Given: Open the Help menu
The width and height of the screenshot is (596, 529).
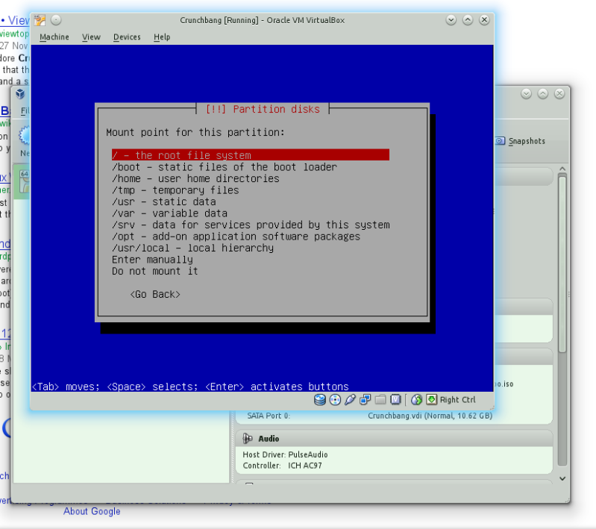Looking at the screenshot, I should click(x=162, y=37).
